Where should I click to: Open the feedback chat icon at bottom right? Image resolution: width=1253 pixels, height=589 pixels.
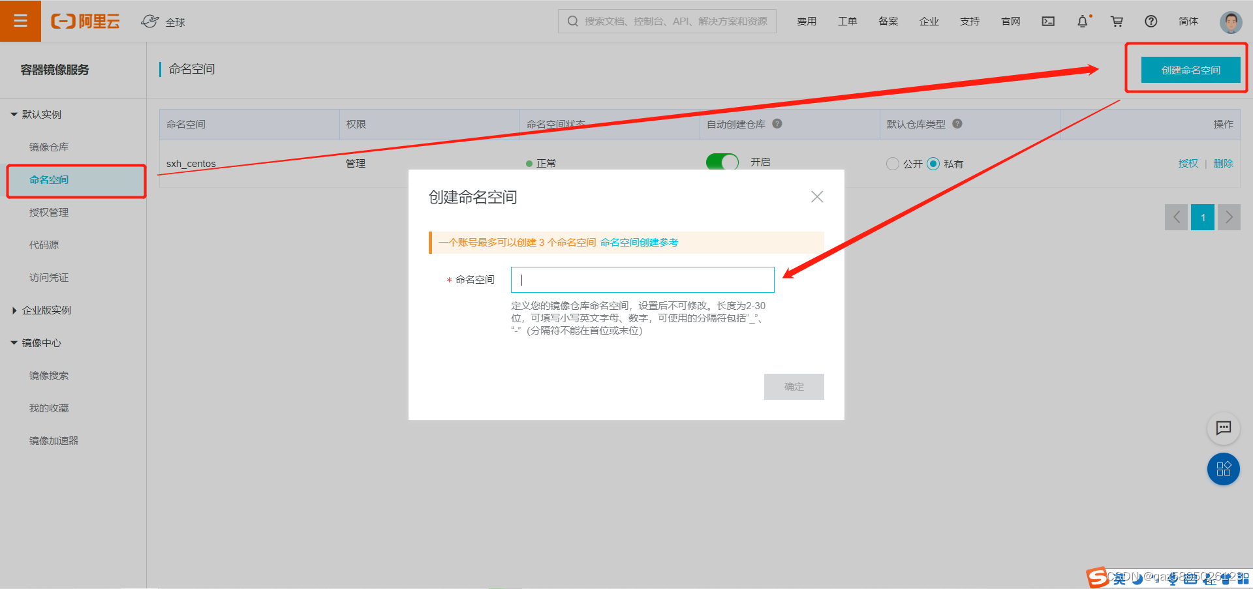click(1224, 429)
